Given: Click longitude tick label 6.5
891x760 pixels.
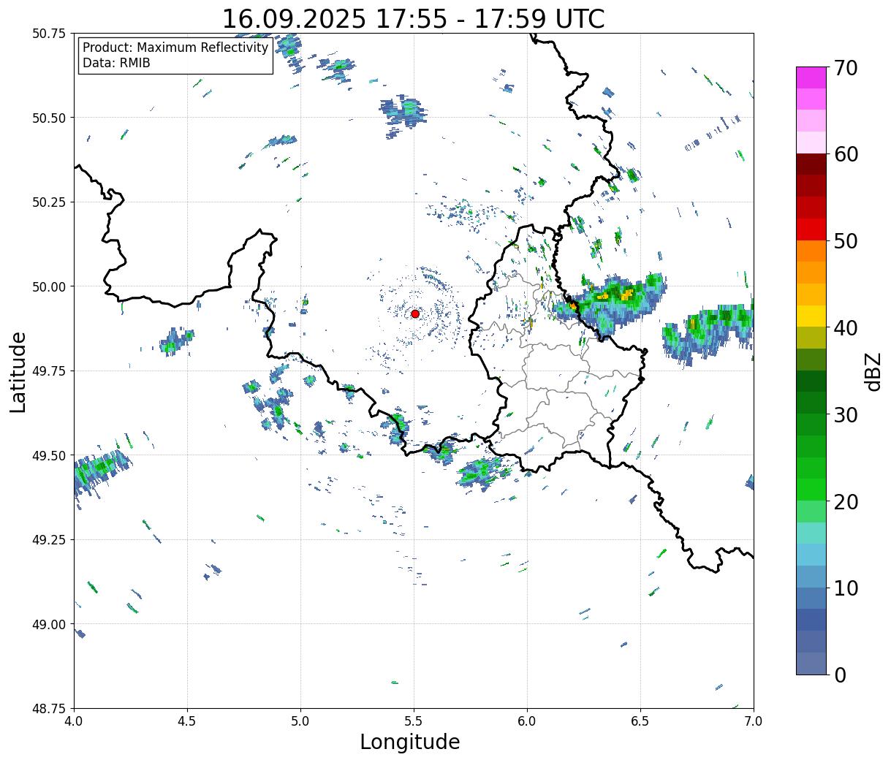Looking at the screenshot, I should (x=640, y=721).
